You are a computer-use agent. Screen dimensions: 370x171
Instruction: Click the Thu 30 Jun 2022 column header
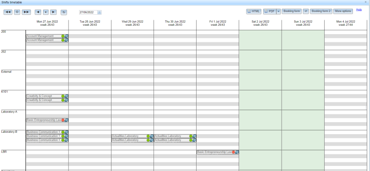tap(175, 23)
